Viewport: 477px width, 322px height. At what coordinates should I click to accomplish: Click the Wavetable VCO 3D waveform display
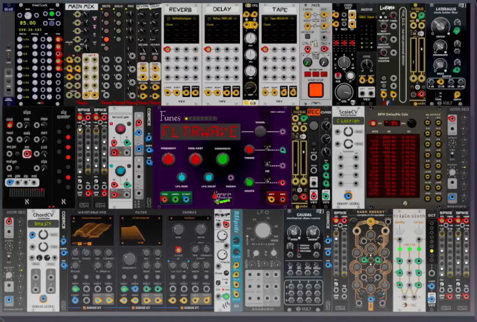(x=92, y=232)
